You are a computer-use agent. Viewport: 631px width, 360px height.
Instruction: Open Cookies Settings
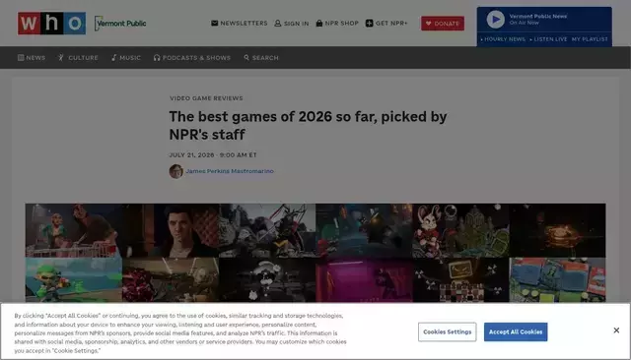(447, 331)
